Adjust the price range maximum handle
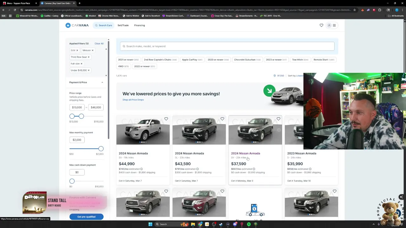The image size is (406, 228). [x=81, y=116]
